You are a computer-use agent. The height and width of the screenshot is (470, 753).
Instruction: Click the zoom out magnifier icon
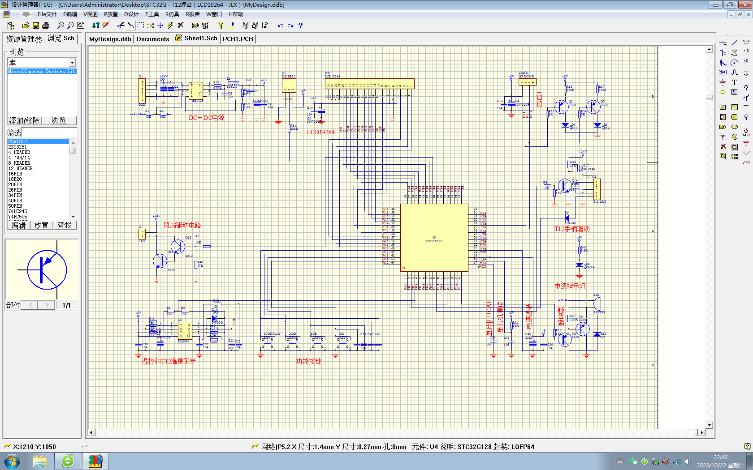[70, 26]
